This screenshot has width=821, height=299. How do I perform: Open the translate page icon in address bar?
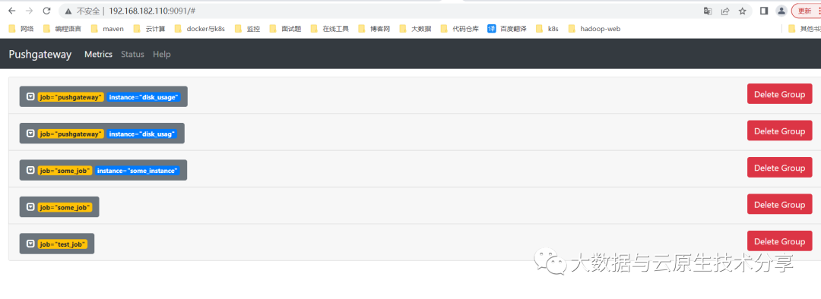[708, 11]
